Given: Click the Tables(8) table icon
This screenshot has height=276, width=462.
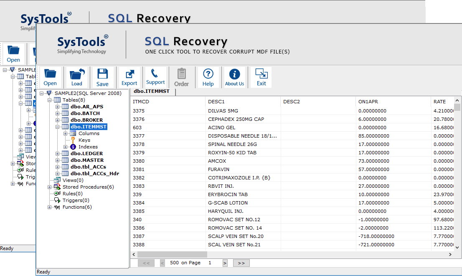Looking at the screenshot, I should pyautogui.click(x=57, y=100).
